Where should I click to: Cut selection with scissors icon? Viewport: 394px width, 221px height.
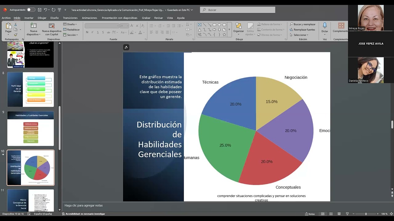click(16, 25)
